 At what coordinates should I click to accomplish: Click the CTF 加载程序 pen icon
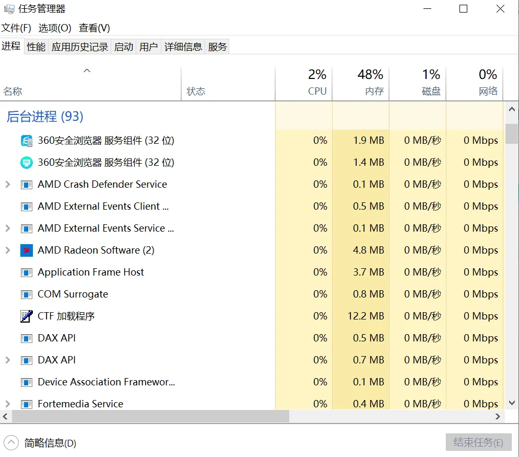pyautogui.click(x=26, y=316)
